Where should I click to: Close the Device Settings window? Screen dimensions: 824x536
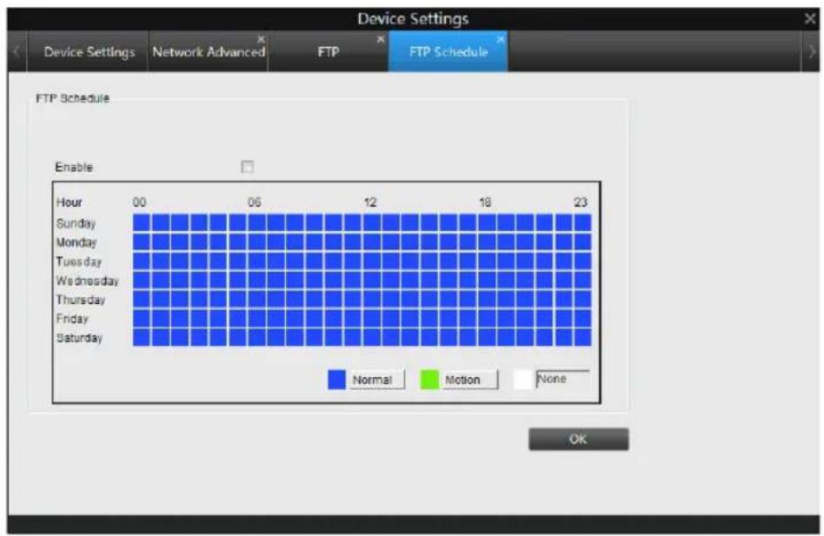[x=810, y=19]
